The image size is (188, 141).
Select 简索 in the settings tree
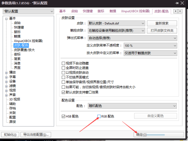[x=17, y=59]
